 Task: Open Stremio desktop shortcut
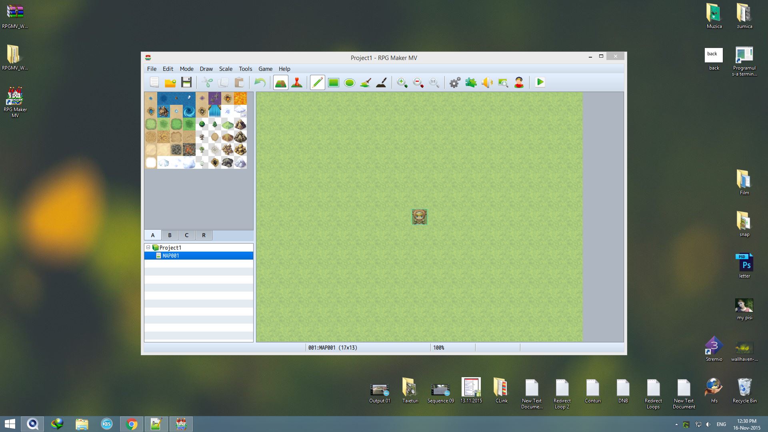[x=714, y=349]
